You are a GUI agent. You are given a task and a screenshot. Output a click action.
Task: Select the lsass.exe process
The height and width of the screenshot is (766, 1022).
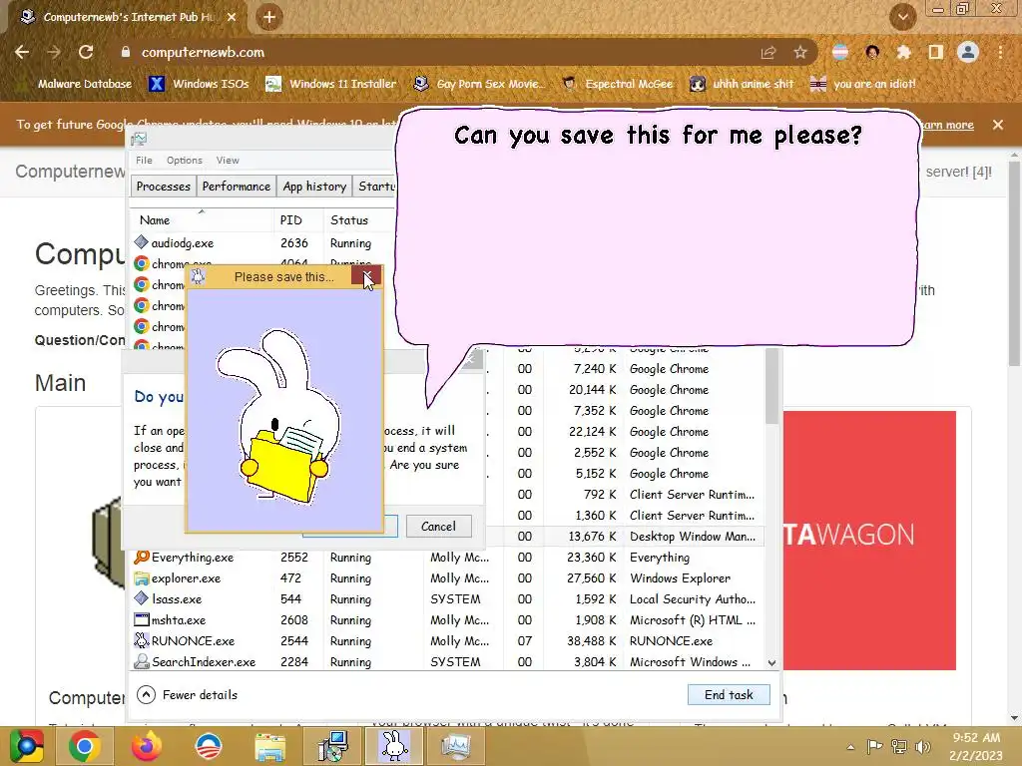446,598
